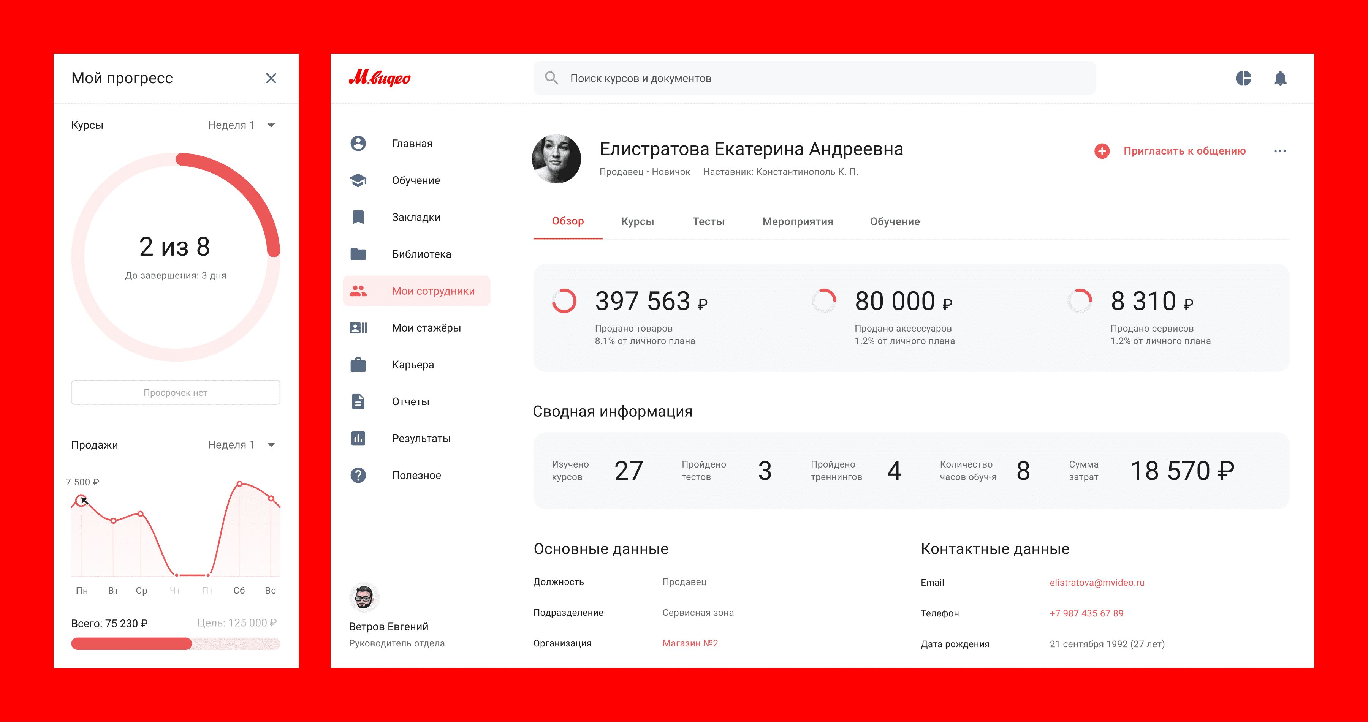The image size is (1368, 722).
Task: Open the Мероприятия tab
Action: pyautogui.click(x=798, y=221)
